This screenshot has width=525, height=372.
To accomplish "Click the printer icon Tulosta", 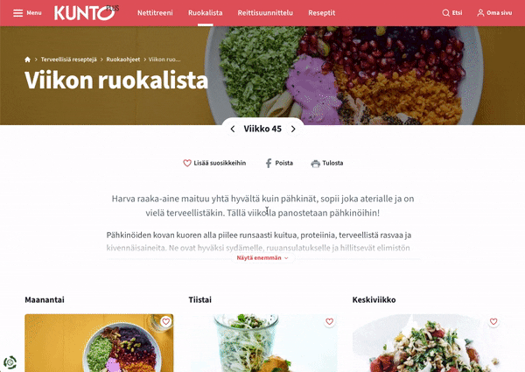I will [x=315, y=164].
